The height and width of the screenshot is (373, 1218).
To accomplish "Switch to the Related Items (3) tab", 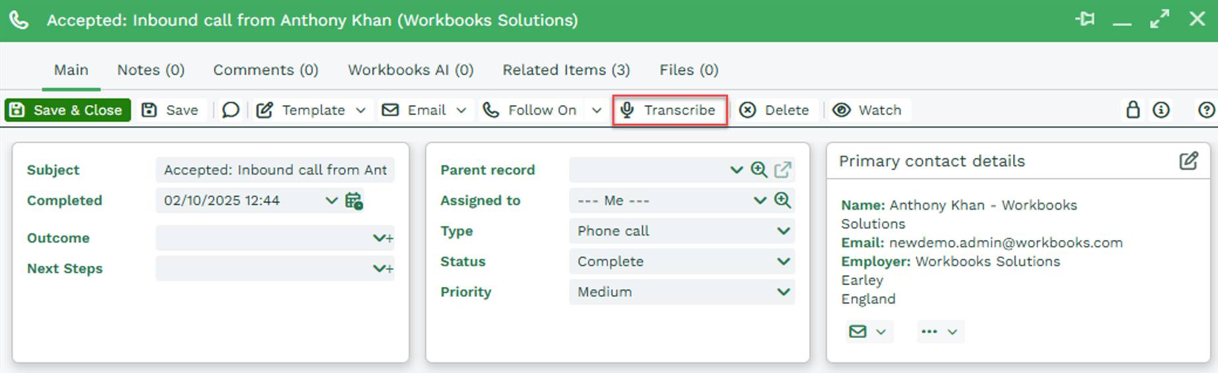I will (566, 70).
